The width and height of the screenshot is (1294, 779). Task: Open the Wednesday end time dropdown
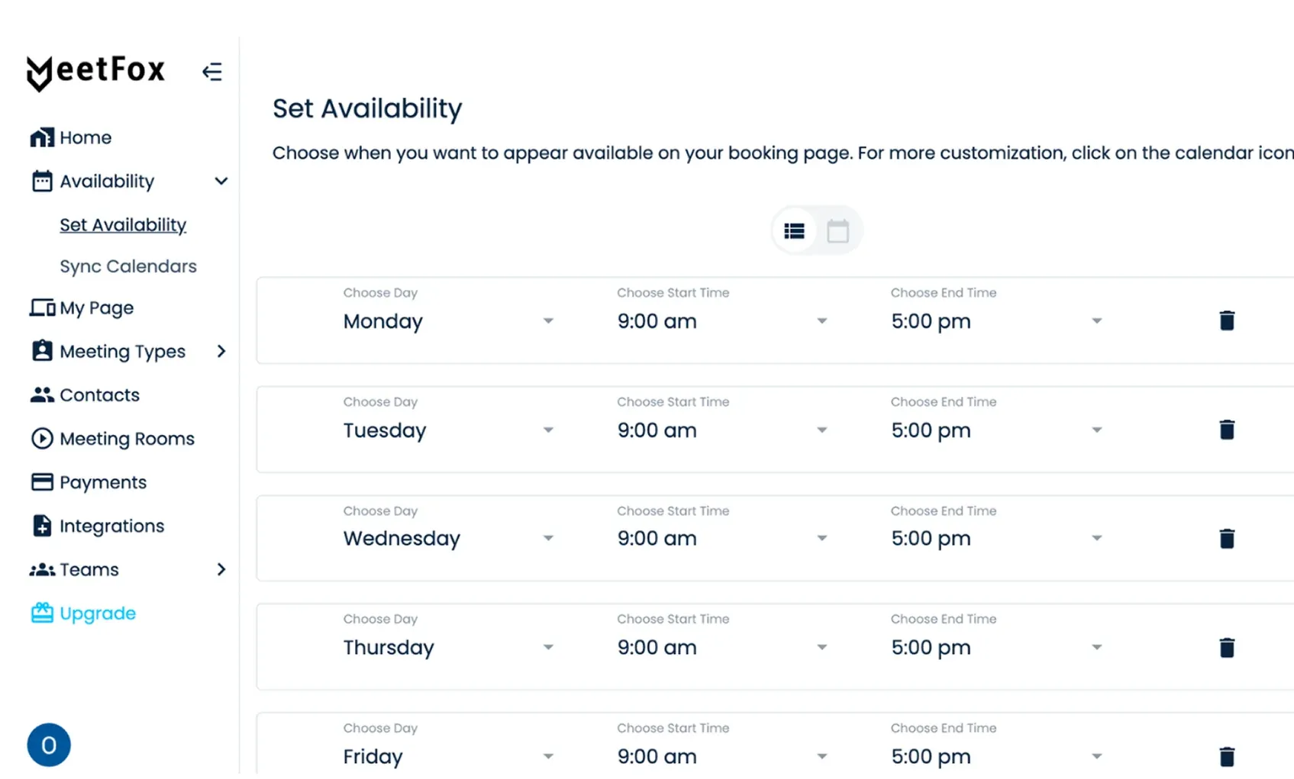(x=996, y=539)
